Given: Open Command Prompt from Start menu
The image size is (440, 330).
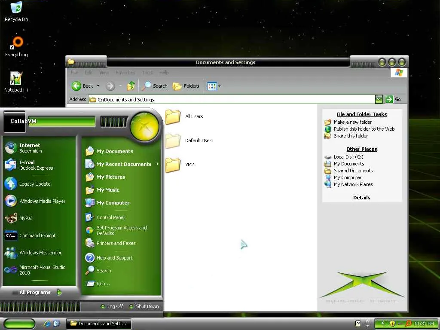Looking at the screenshot, I should (39, 235).
